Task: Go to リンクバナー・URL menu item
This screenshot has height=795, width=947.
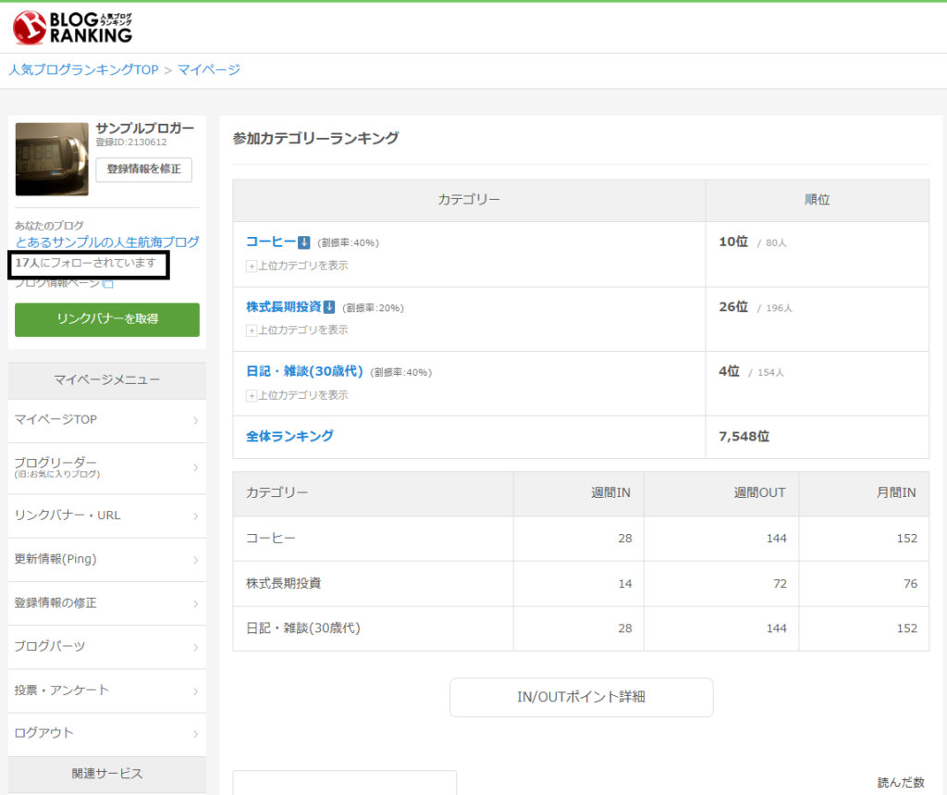Action: (x=107, y=516)
